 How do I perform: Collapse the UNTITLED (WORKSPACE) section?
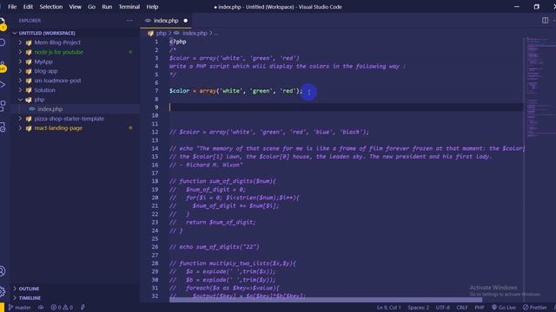click(15, 33)
